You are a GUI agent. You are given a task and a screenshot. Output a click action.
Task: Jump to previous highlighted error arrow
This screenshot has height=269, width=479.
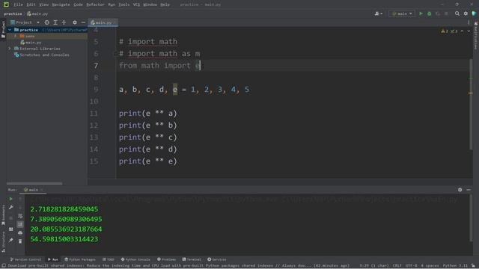point(462,31)
